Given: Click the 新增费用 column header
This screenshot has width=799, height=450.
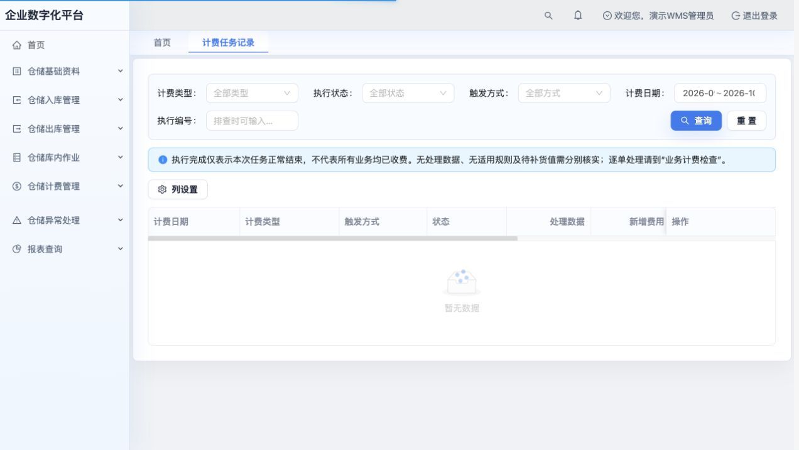Looking at the screenshot, I should pyautogui.click(x=628, y=222).
